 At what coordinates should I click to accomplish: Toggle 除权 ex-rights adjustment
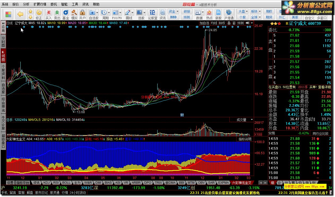[x=222, y=23]
